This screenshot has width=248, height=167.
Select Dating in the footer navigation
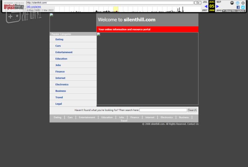pos(58,117)
